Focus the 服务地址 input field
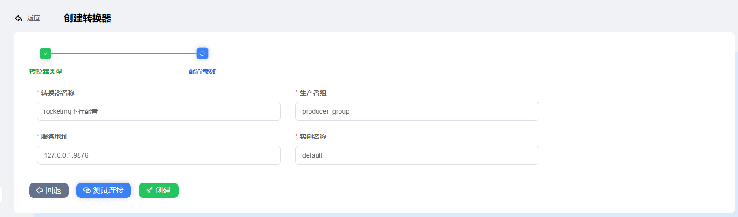Image resolution: width=738 pixels, height=217 pixels. point(159,155)
